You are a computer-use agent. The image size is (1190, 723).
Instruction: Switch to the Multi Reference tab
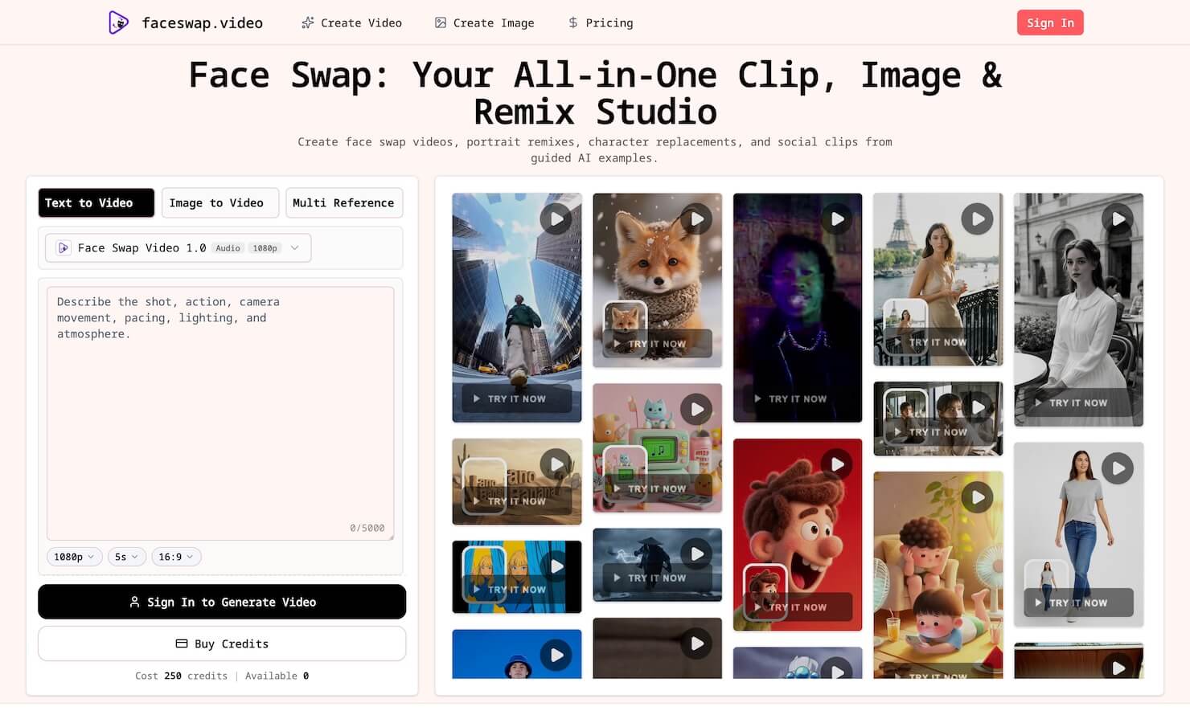coord(344,203)
